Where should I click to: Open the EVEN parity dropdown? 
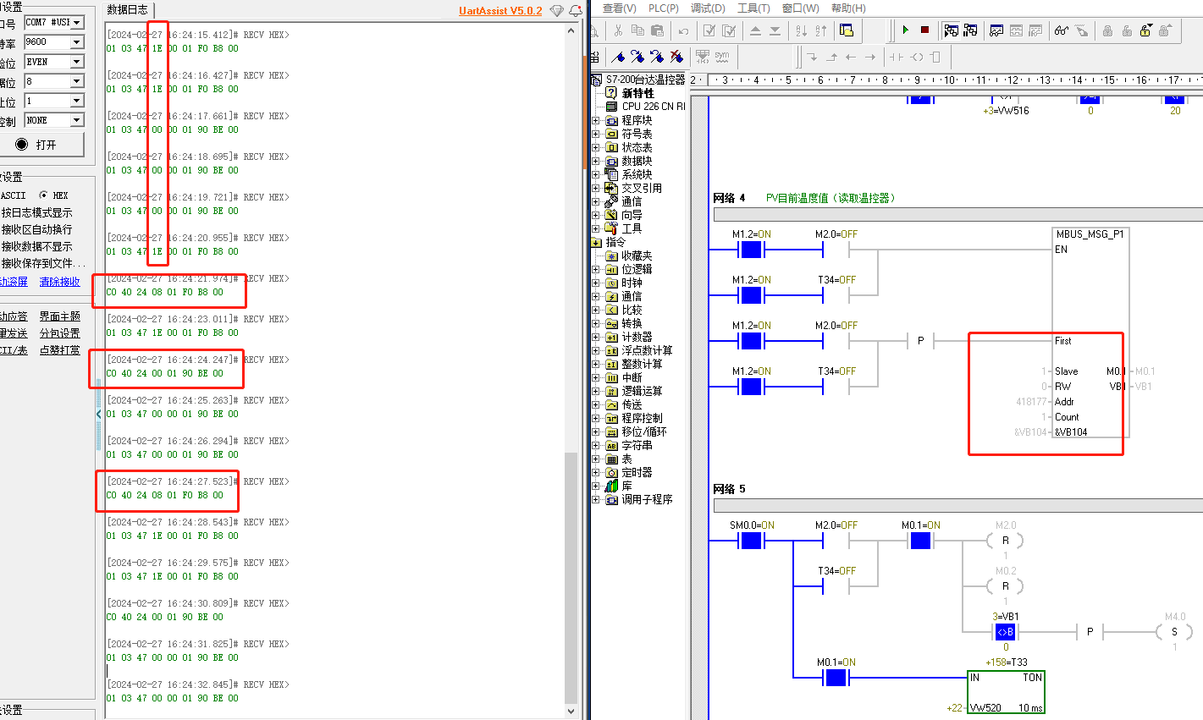click(x=76, y=62)
